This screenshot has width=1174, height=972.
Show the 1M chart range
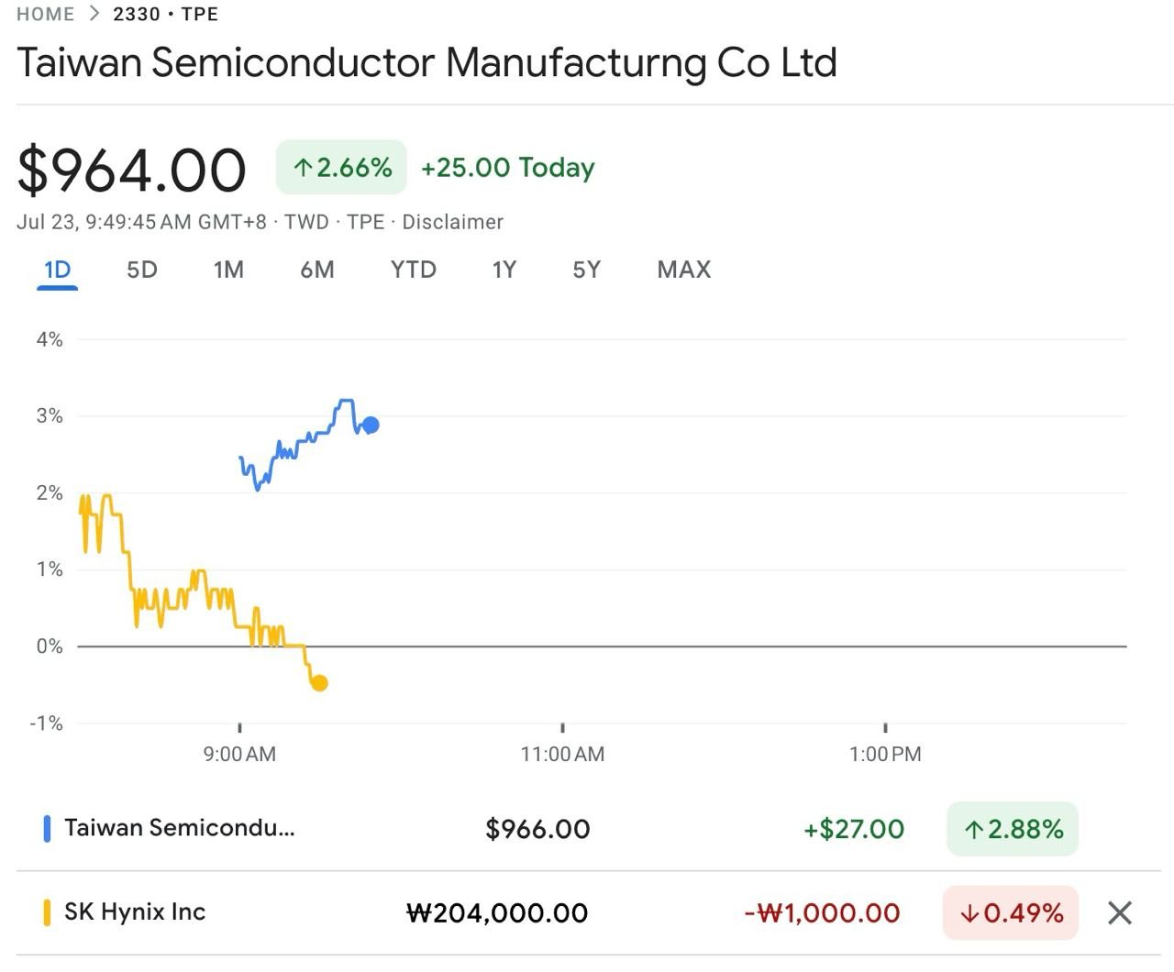(x=228, y=270)
